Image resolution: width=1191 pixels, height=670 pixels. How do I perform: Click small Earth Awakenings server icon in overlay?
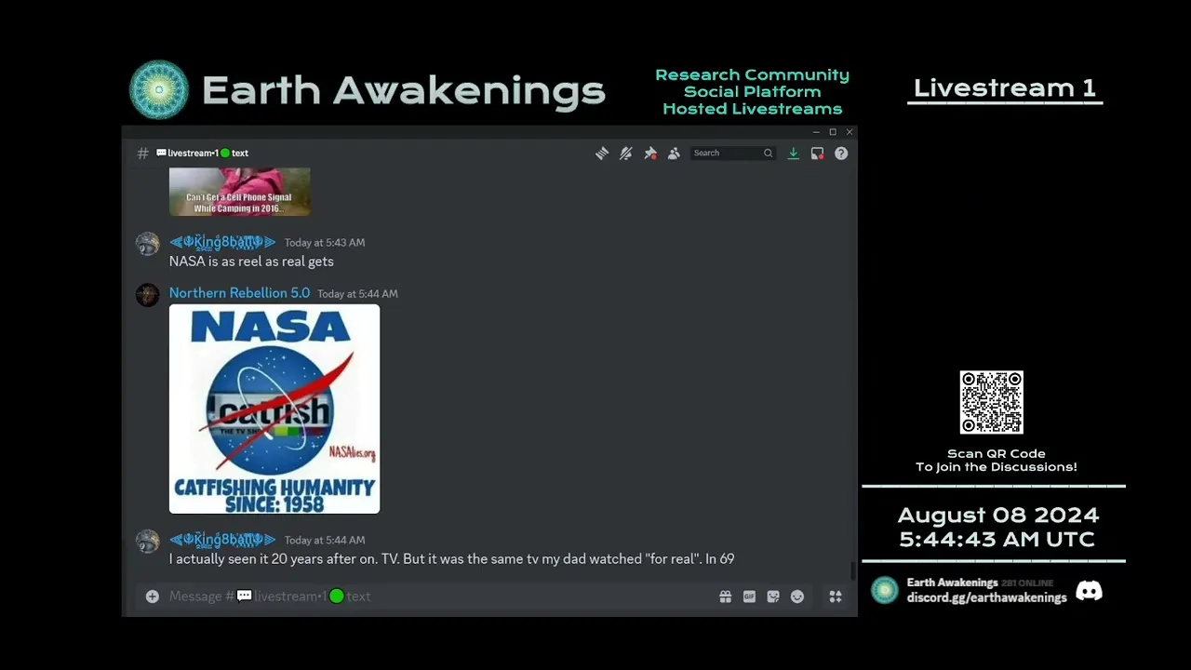click(x=885, y=590)
